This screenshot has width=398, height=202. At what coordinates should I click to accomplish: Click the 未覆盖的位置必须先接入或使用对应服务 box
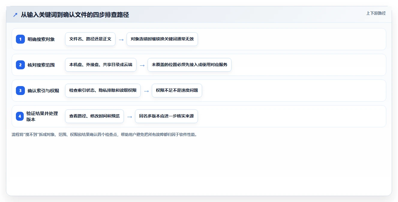(190, 65)
